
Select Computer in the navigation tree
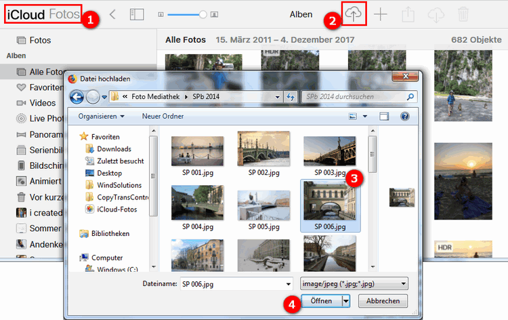click(x=106, y=258)
